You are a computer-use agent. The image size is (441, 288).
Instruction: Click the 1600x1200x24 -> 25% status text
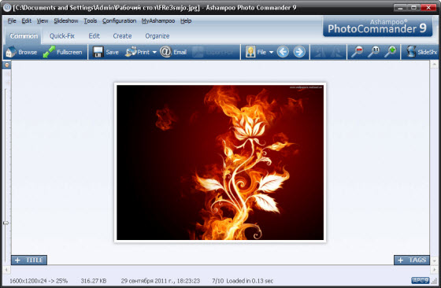click(x=39, y=281)
